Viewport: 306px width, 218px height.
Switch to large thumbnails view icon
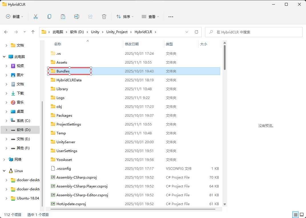(x=302, y=215)
